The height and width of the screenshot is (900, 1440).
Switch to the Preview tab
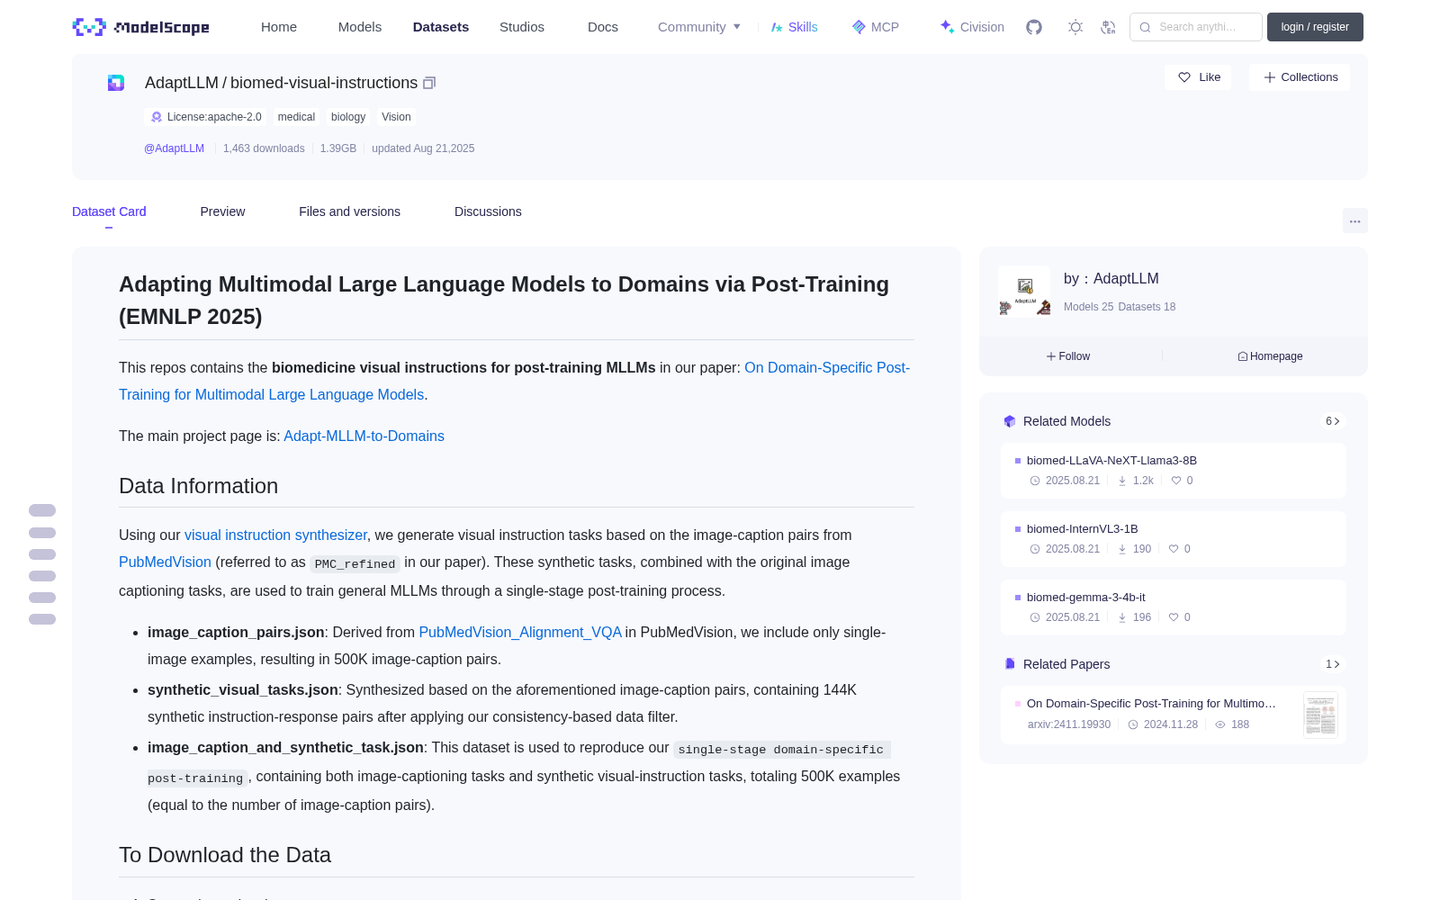coord(222,211)
